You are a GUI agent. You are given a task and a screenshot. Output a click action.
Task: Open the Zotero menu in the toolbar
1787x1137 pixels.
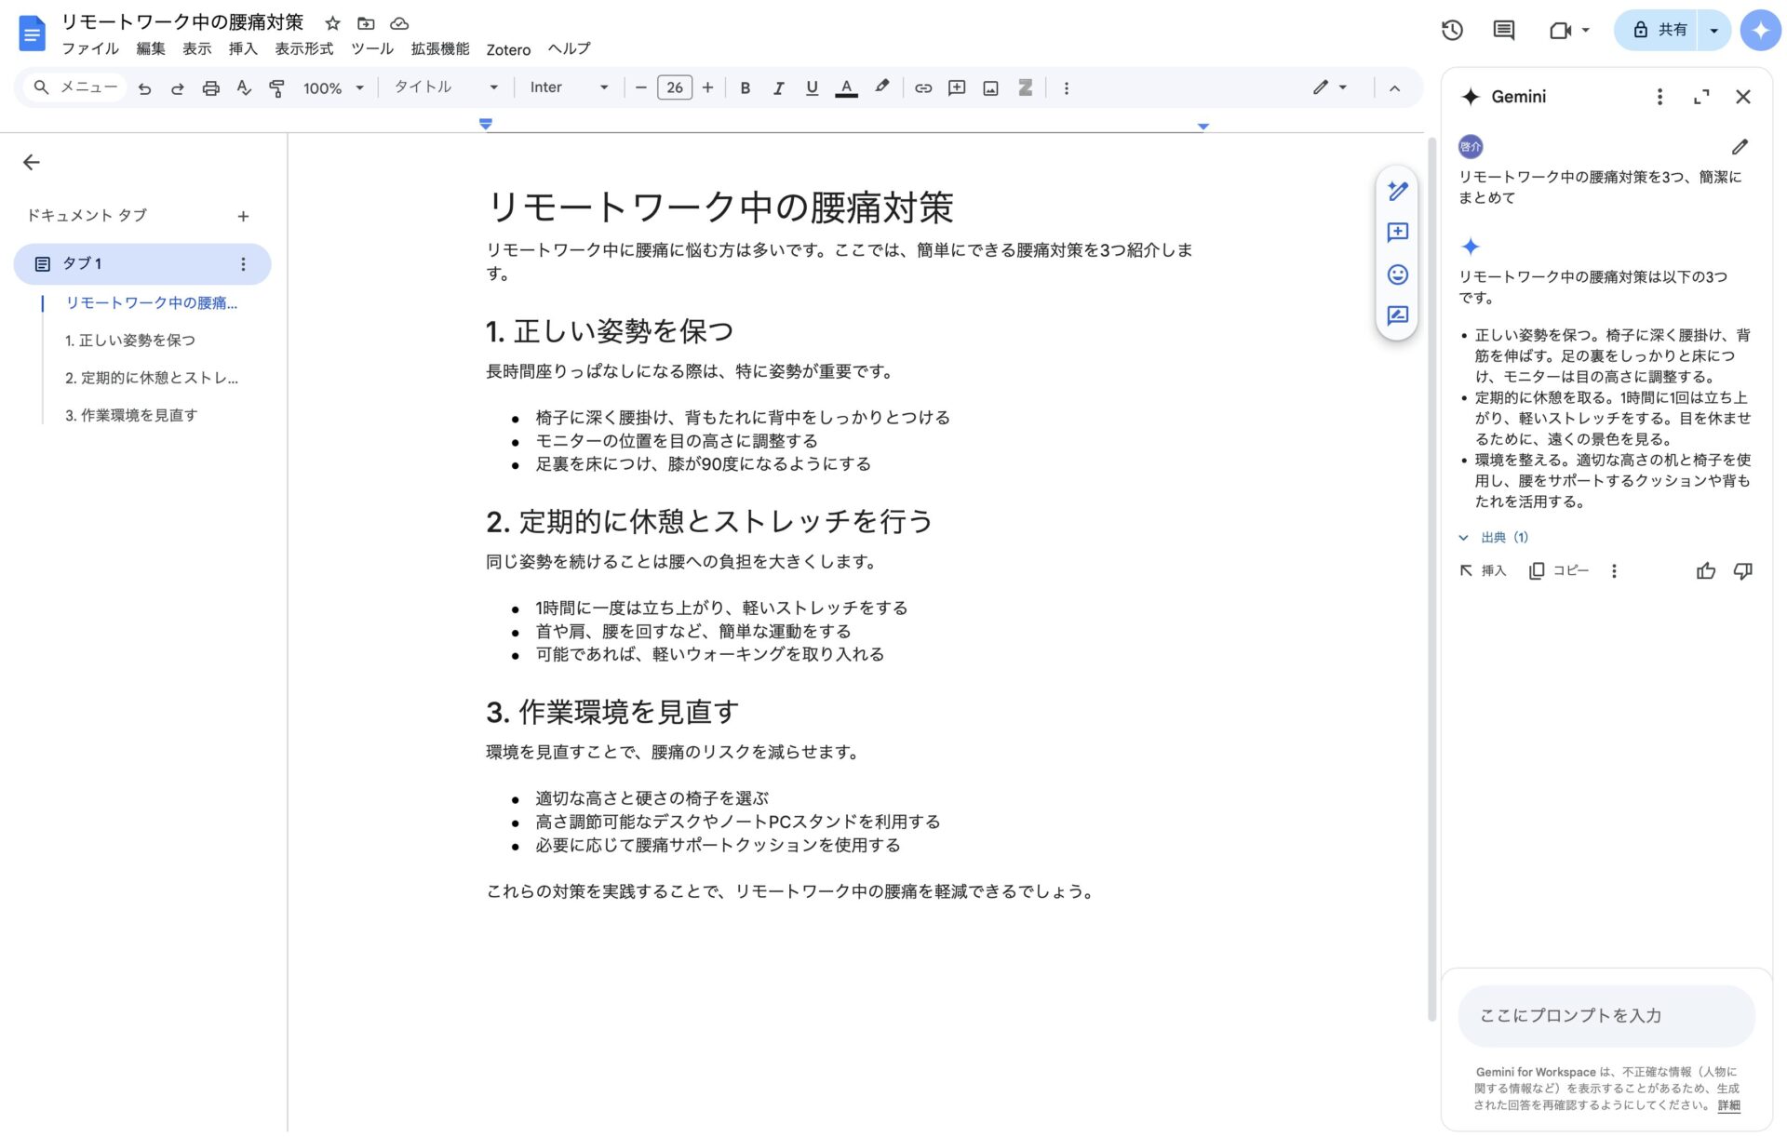click(x=508, y=49)
